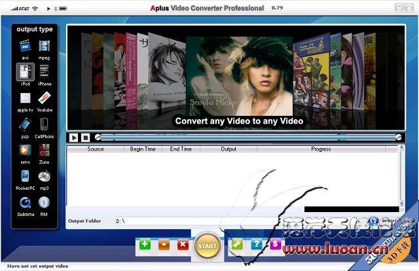The image size is (419, 271).
Task: Click the End Time column header
Action: click(181, 149)
